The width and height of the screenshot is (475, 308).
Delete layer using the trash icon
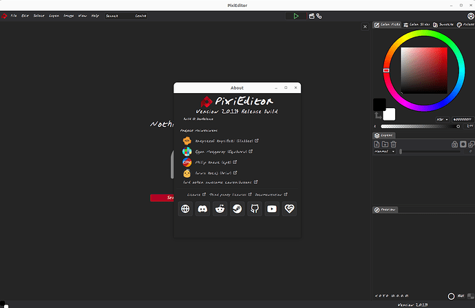[393, 144]
